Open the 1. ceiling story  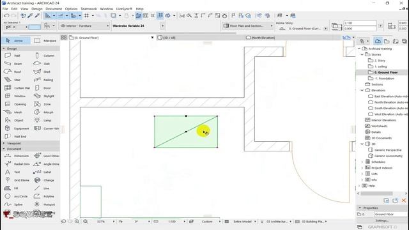point(381,66)
